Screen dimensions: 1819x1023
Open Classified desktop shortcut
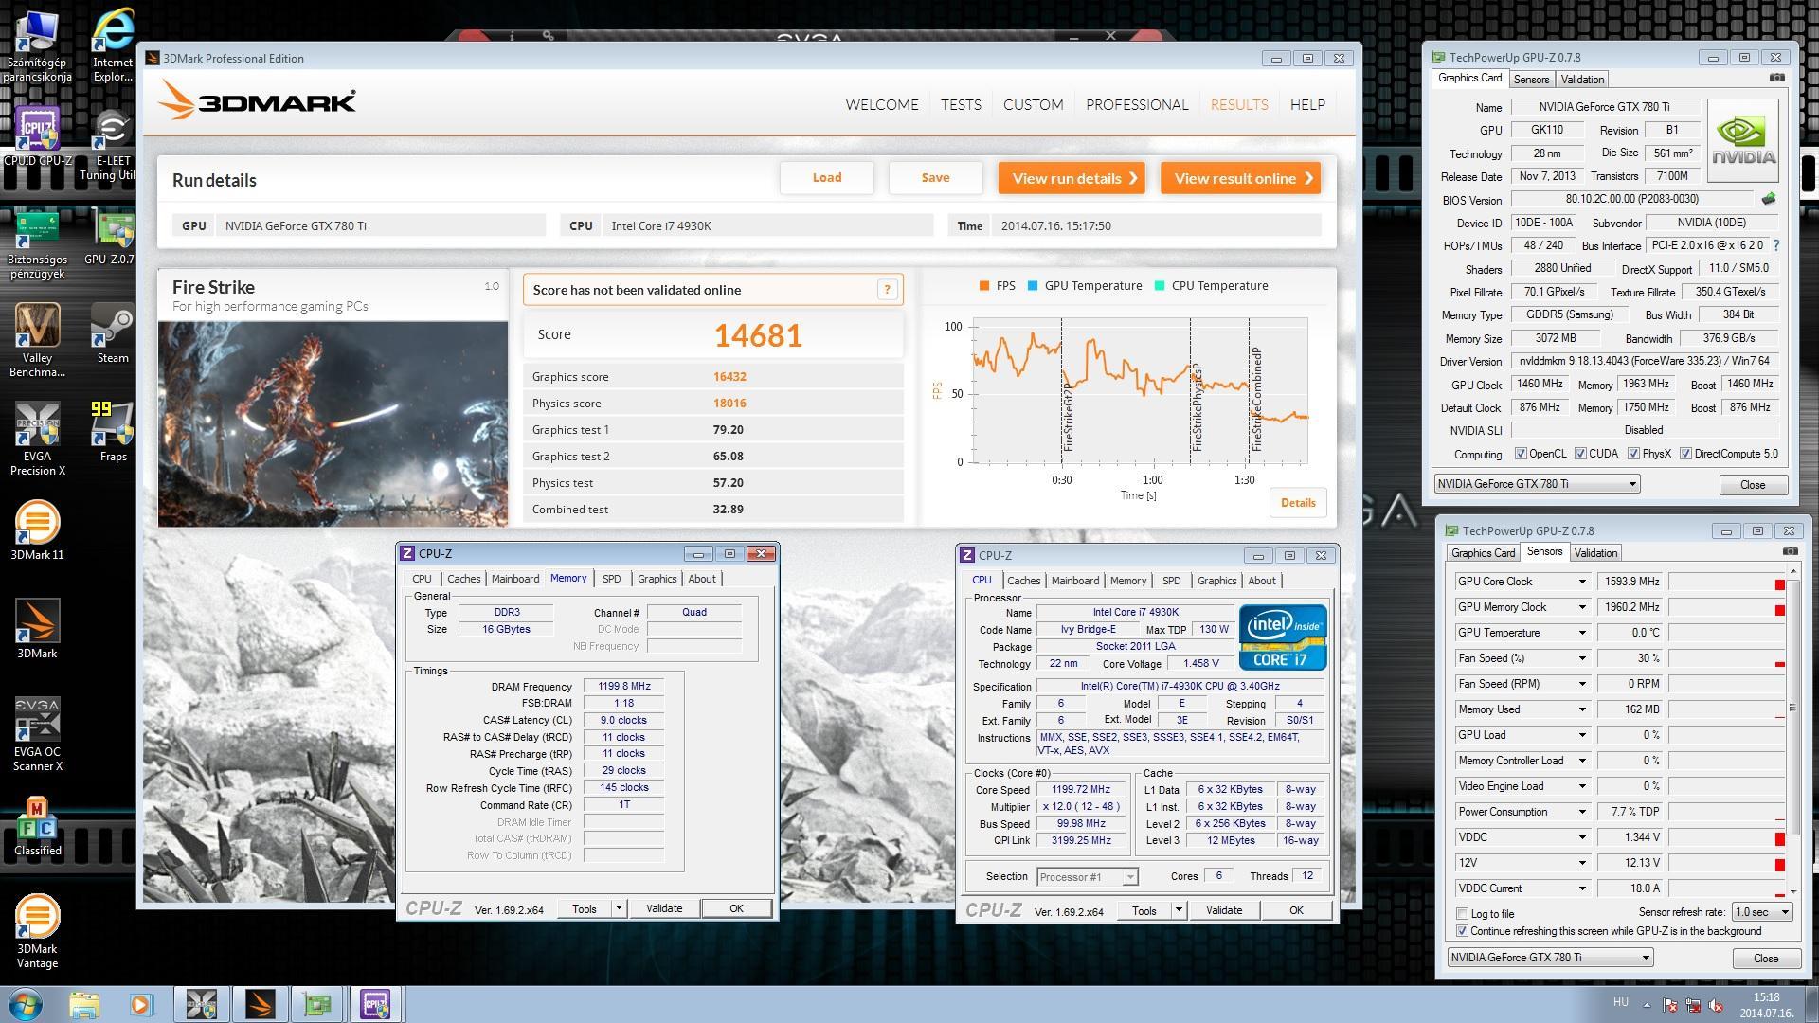37,827
